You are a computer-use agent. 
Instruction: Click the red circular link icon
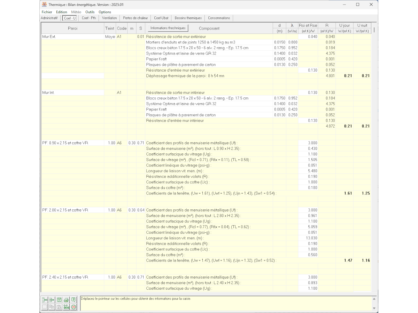(73, 307)
